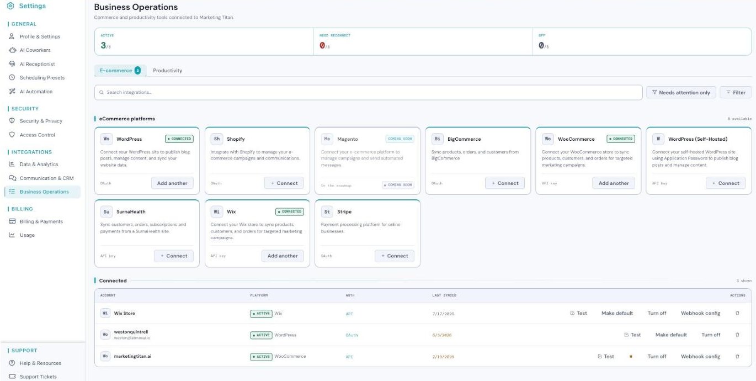Click the Communication & CRM chat icon
This screenshot has width=756, height=381.
[12, 178]
